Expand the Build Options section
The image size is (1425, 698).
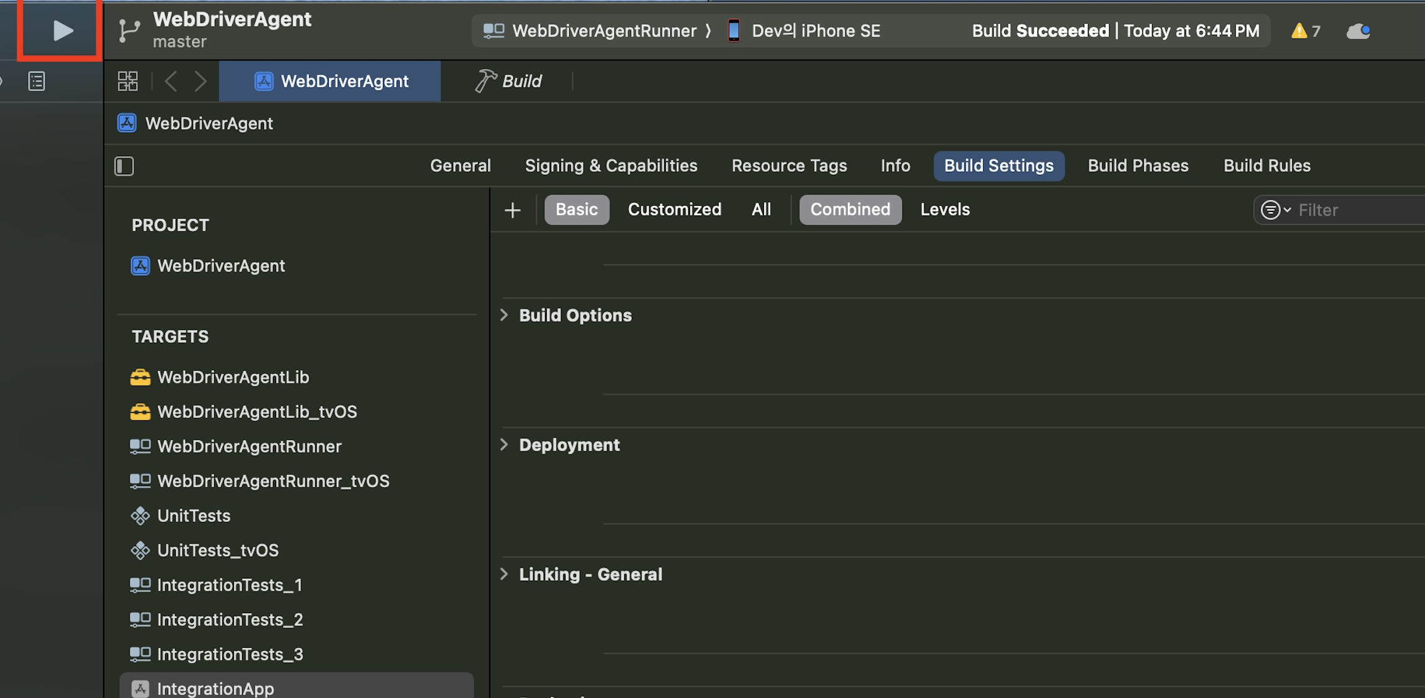[x=504, y=315]
